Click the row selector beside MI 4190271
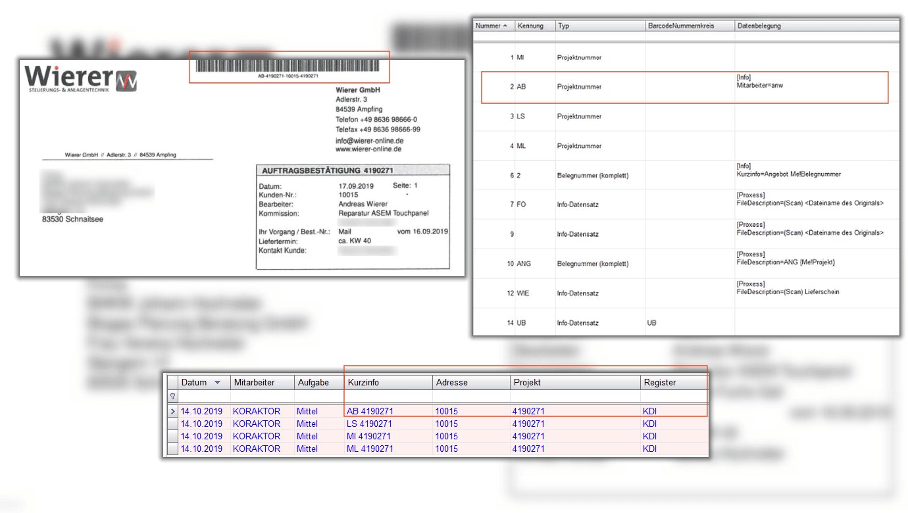Screen dimensions: 908x513 (173, 436)
